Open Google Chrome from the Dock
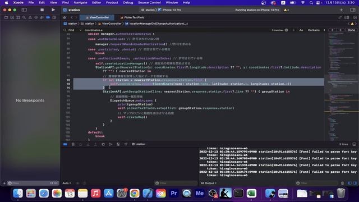 135,193
